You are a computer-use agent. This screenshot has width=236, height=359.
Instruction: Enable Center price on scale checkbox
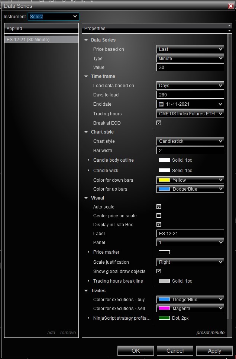[159, 216]
